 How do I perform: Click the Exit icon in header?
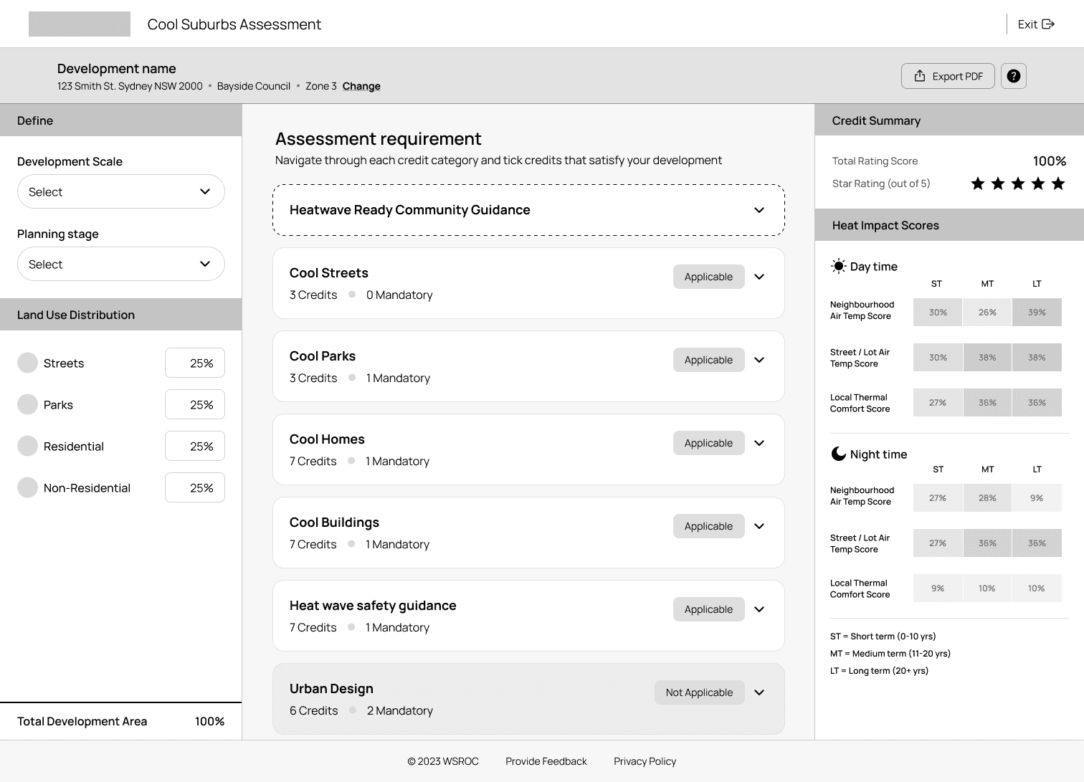1048,24
